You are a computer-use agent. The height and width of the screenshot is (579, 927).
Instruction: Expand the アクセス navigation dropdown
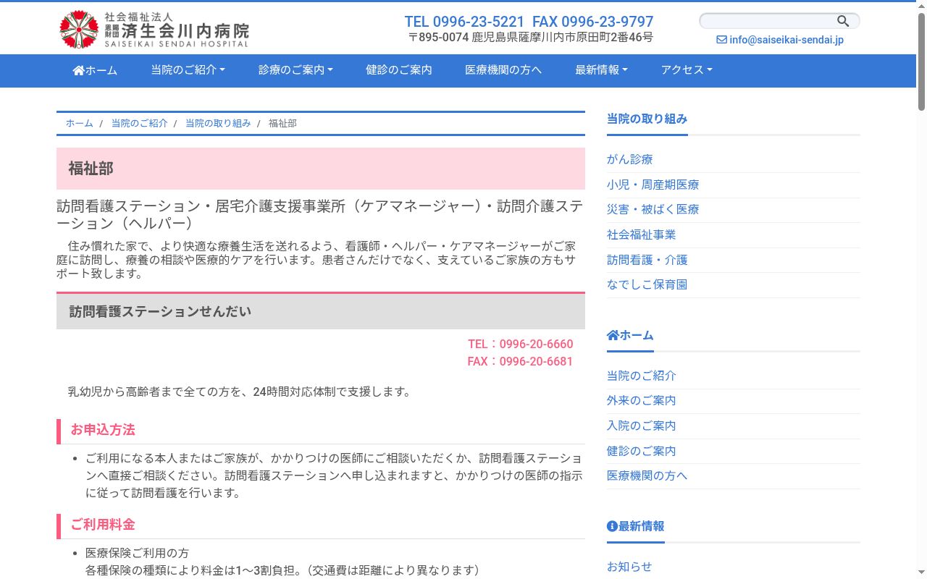tap(687, 70)
